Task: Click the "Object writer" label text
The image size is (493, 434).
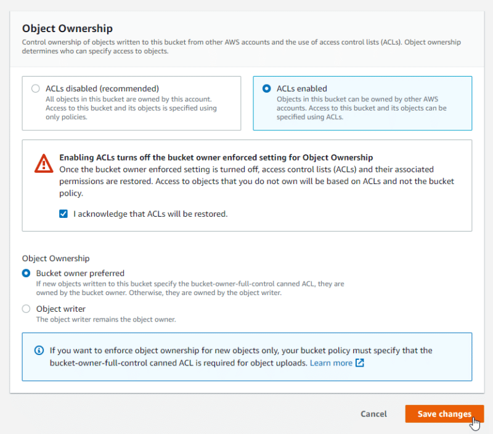Action: 61,309
